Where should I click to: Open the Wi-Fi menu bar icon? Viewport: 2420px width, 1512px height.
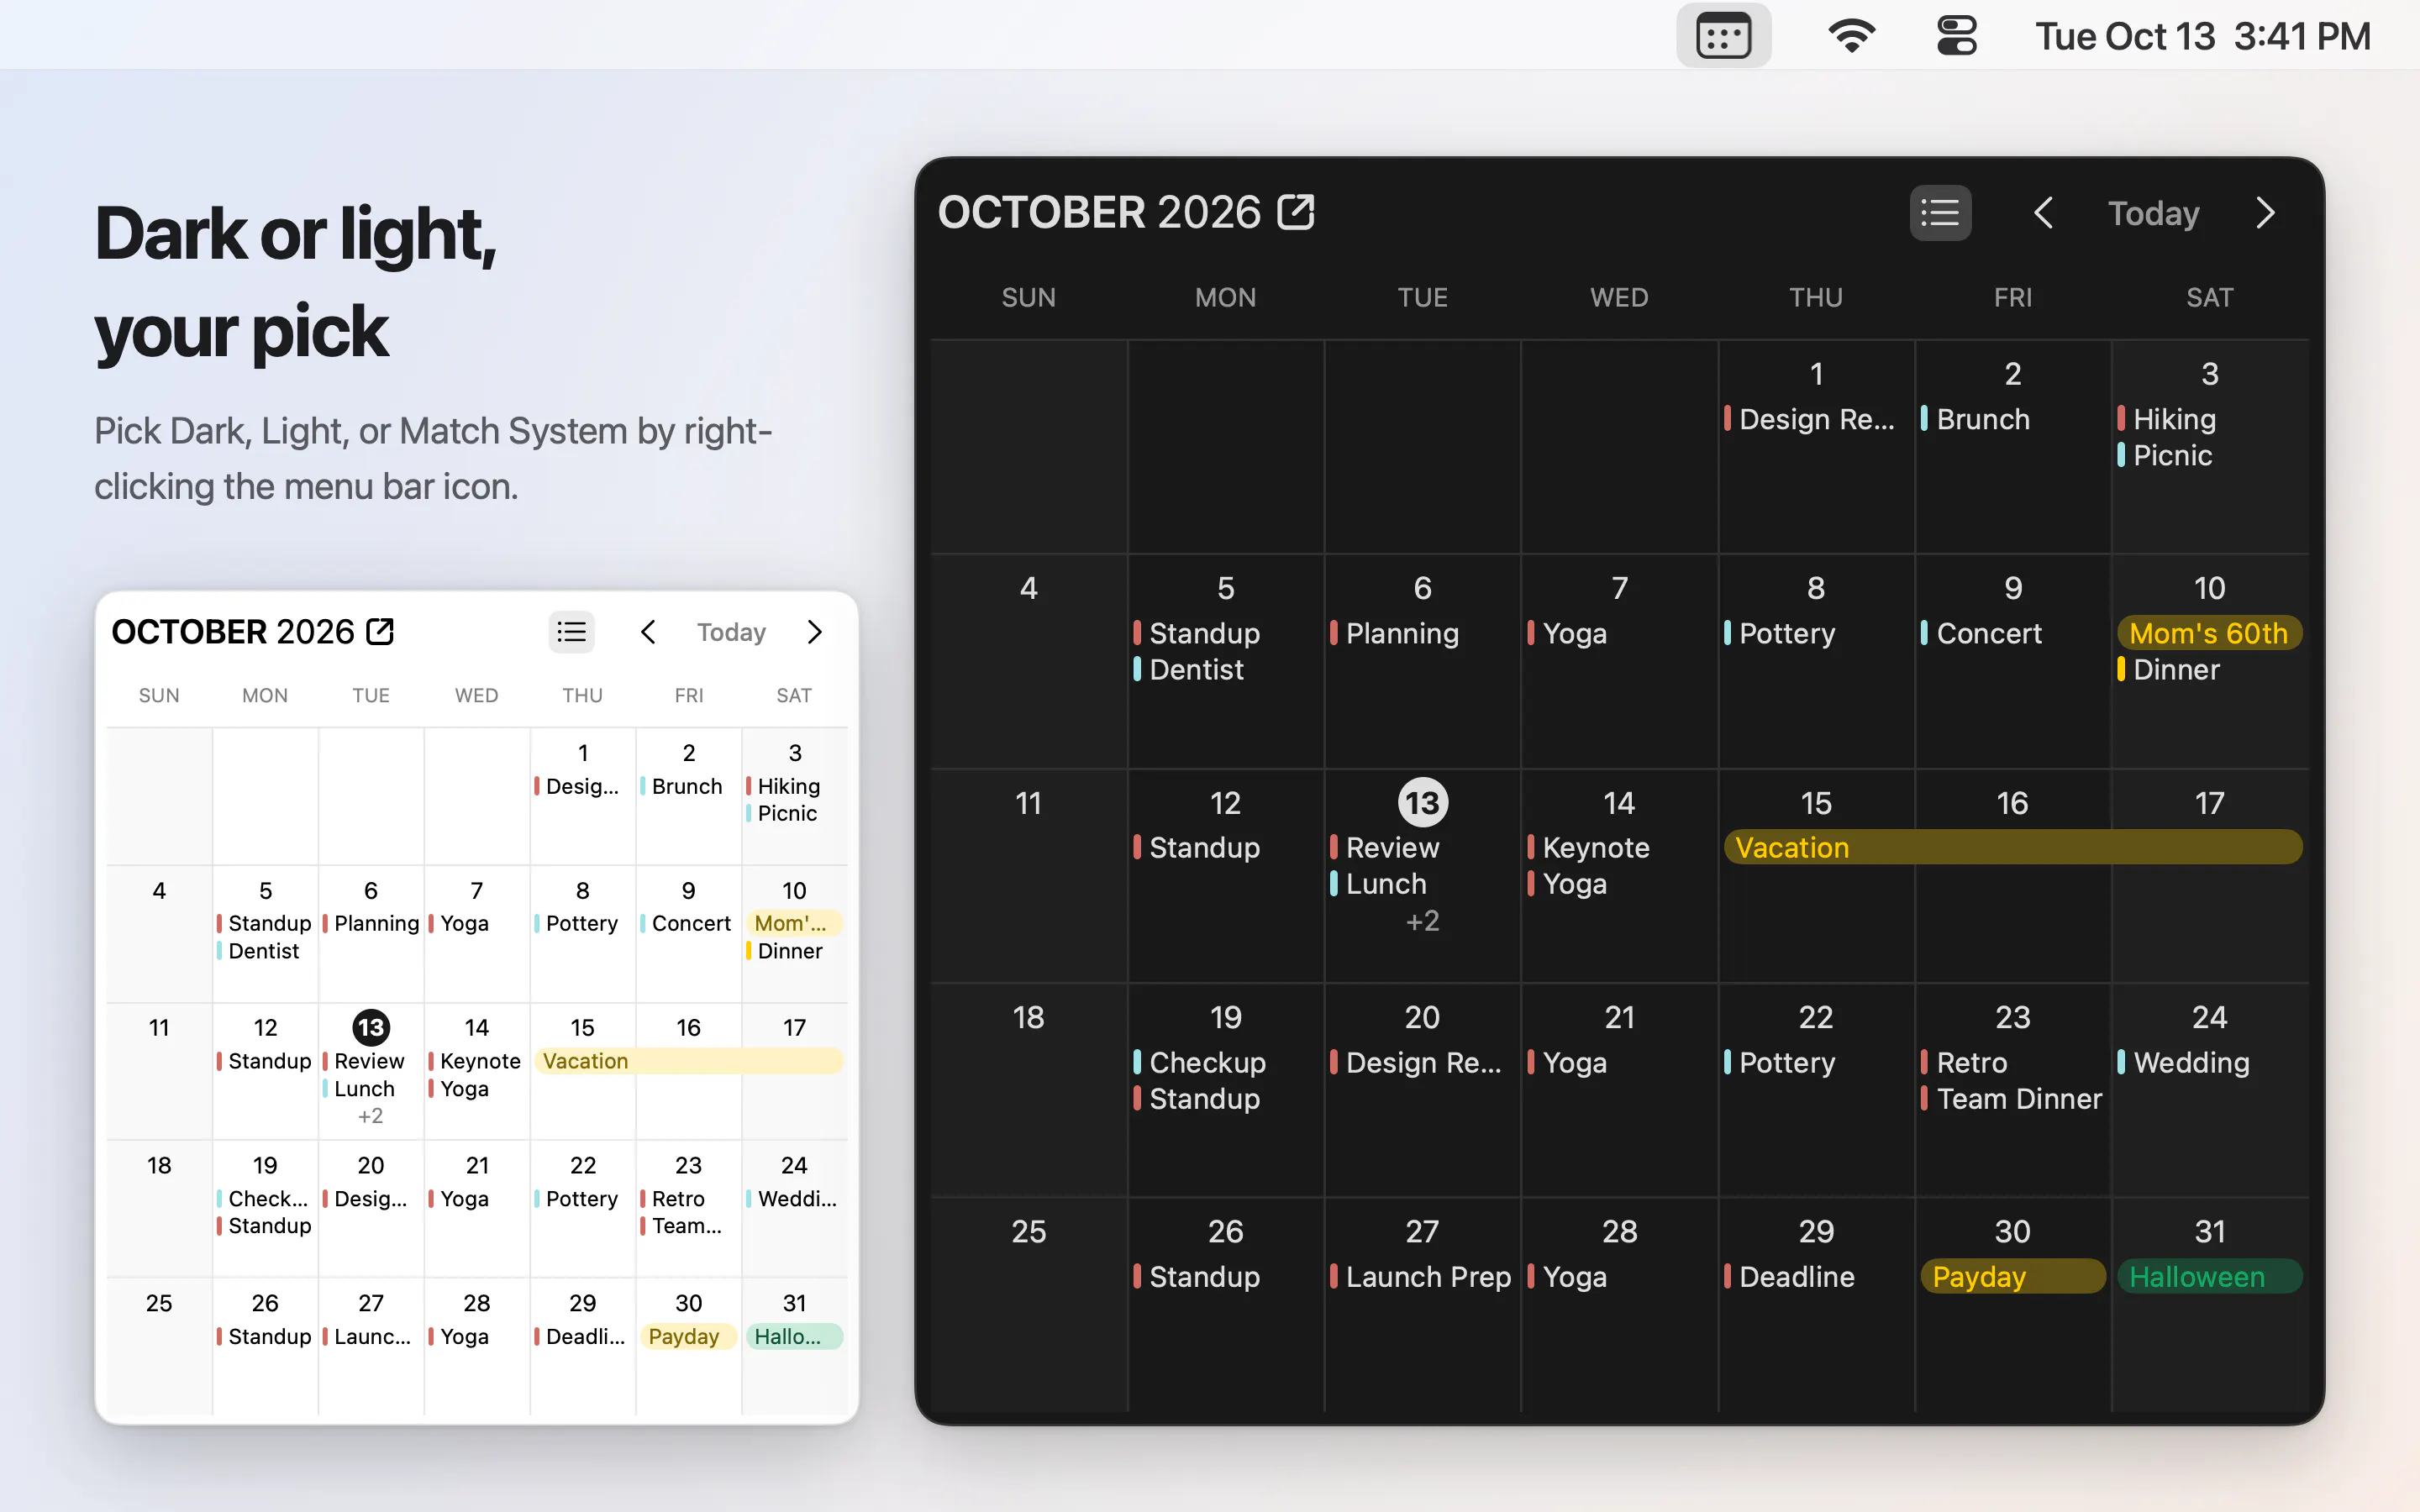coord(1851,36)
